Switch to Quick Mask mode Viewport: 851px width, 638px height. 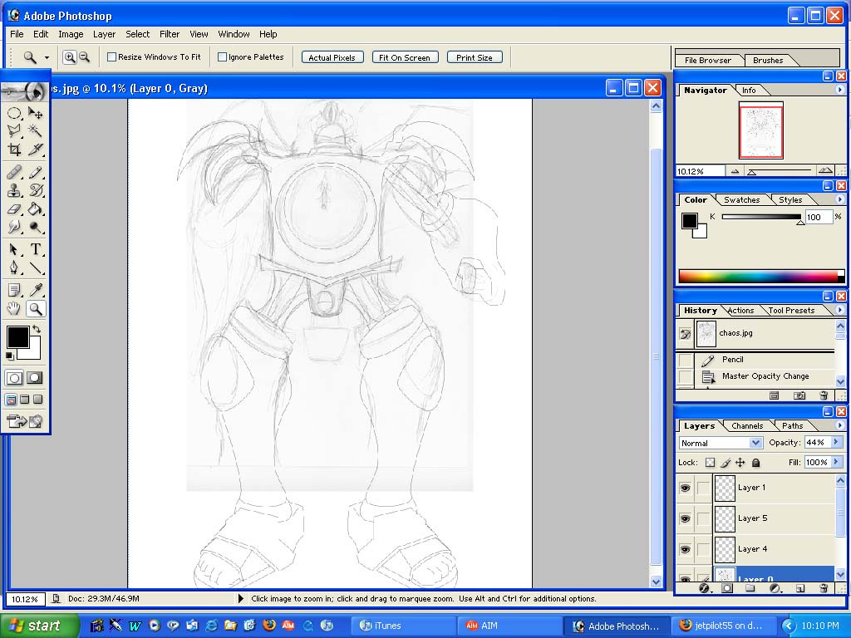(35, 378)
